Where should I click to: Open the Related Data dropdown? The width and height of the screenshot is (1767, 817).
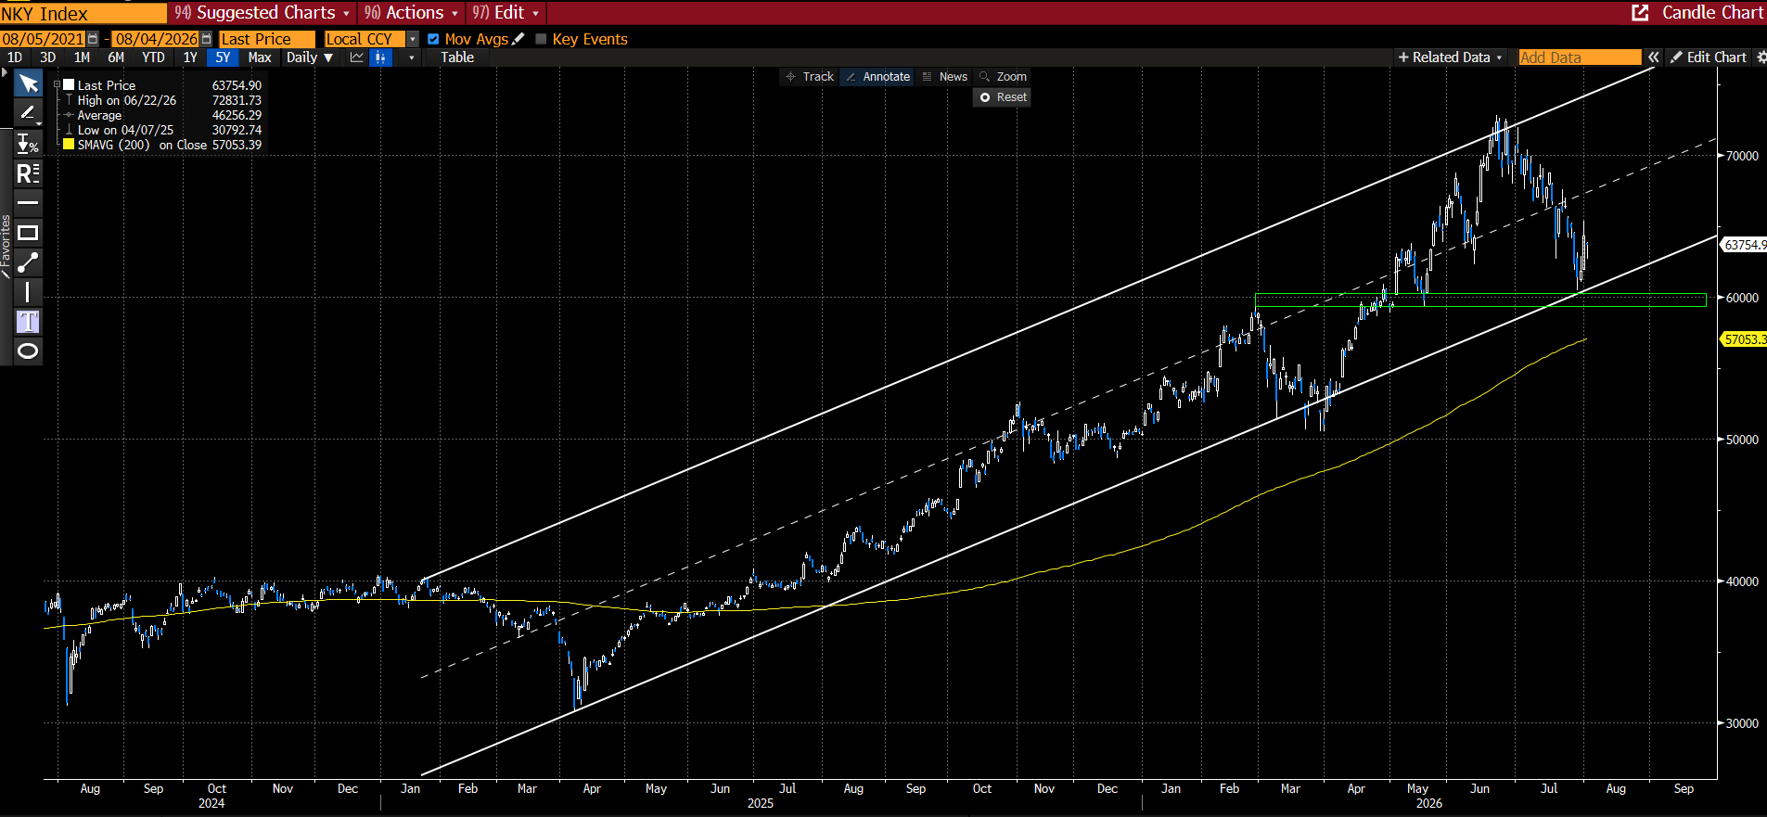point(1450,57)
